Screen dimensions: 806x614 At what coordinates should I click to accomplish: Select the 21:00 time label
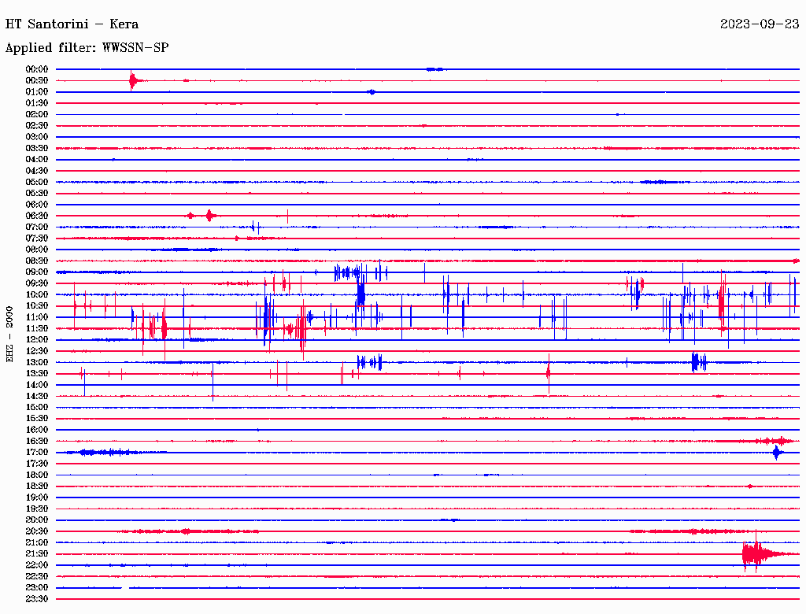click(x=37, y=542)
